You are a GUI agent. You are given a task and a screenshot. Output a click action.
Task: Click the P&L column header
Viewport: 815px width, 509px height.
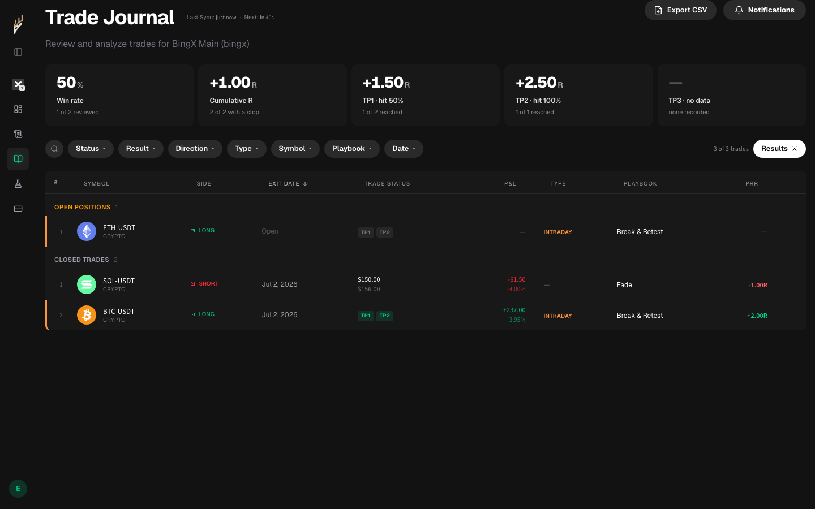coord(510,184)
